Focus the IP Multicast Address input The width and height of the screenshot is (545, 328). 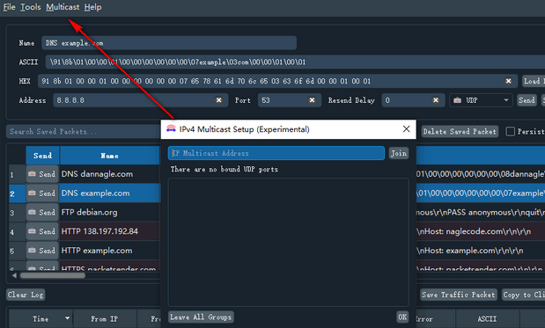[x=276, y=153]
